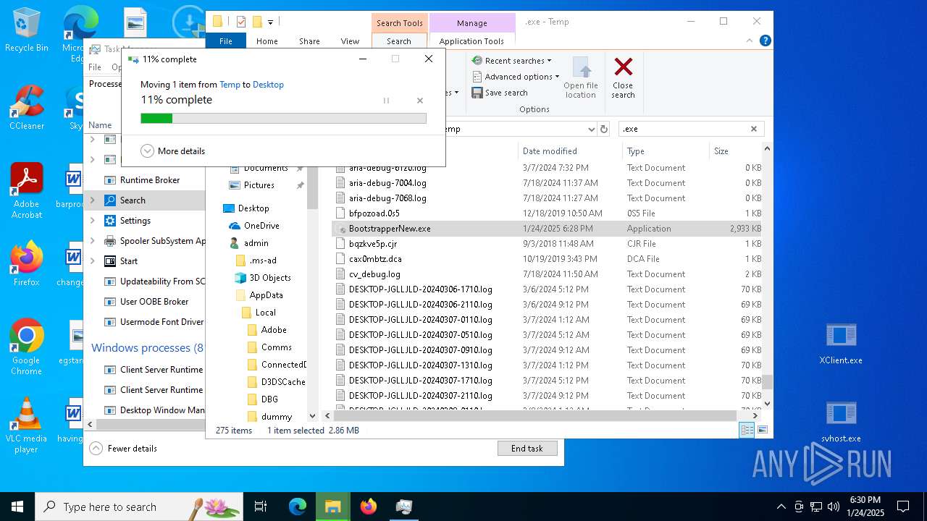Open File Explorer from taskbar
927x521 pixels.
pyautogui.click(x=332, y=507)
